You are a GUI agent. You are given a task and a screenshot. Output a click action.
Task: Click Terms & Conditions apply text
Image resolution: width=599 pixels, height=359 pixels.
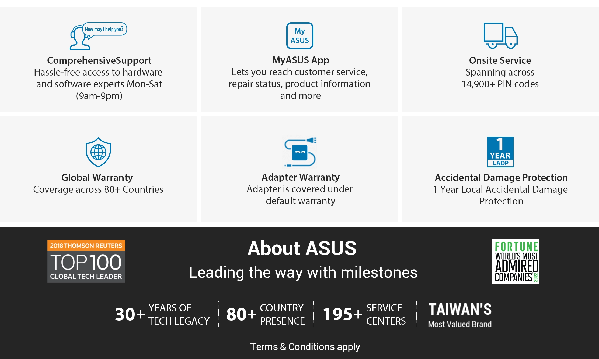click(x=305, y=347)
